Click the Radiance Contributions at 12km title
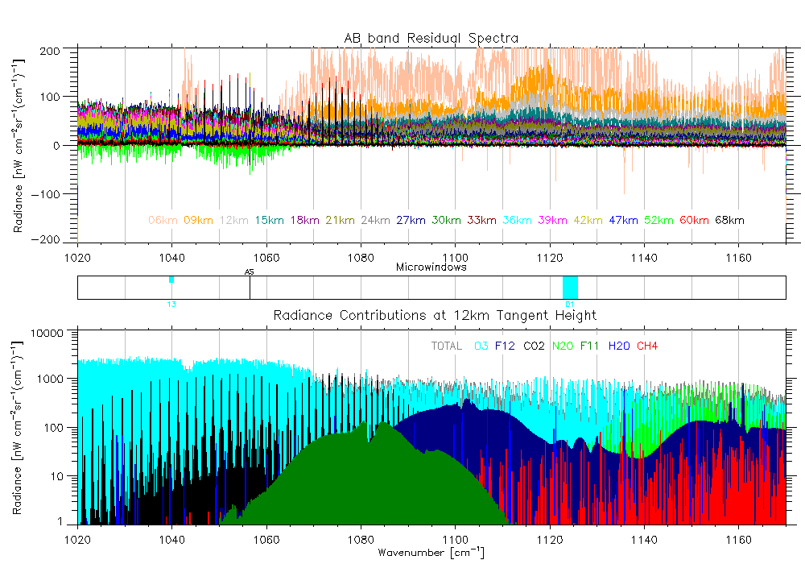 [x=435, y=315]
